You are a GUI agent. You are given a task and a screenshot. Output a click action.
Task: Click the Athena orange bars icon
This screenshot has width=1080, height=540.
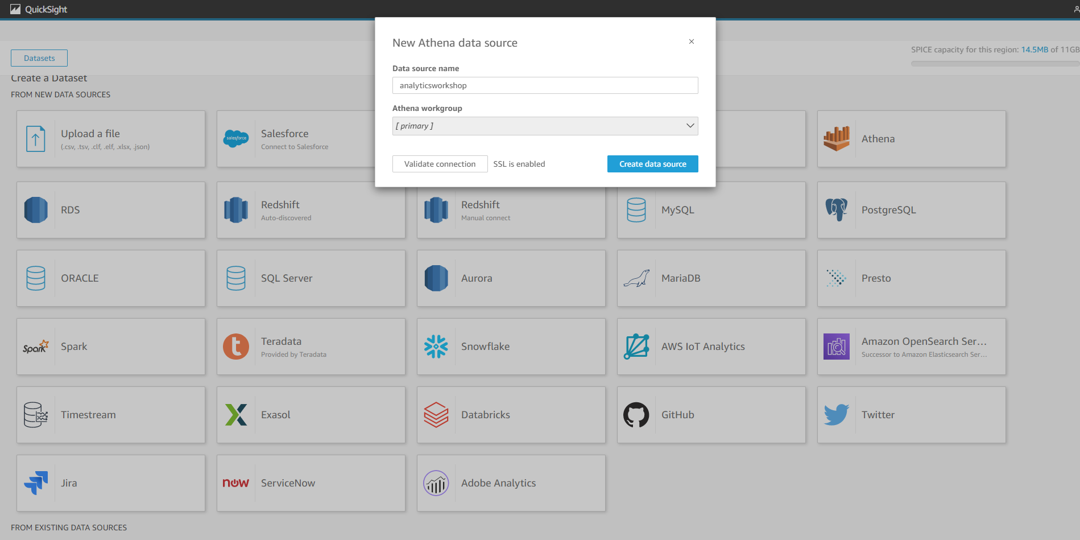(837, 138)
